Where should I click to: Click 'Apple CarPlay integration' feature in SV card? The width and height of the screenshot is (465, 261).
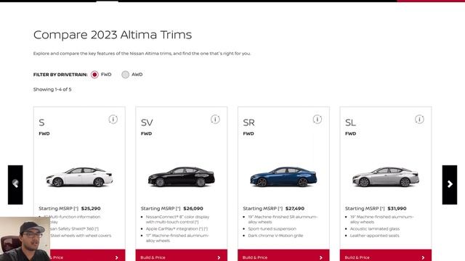(177, 229)
